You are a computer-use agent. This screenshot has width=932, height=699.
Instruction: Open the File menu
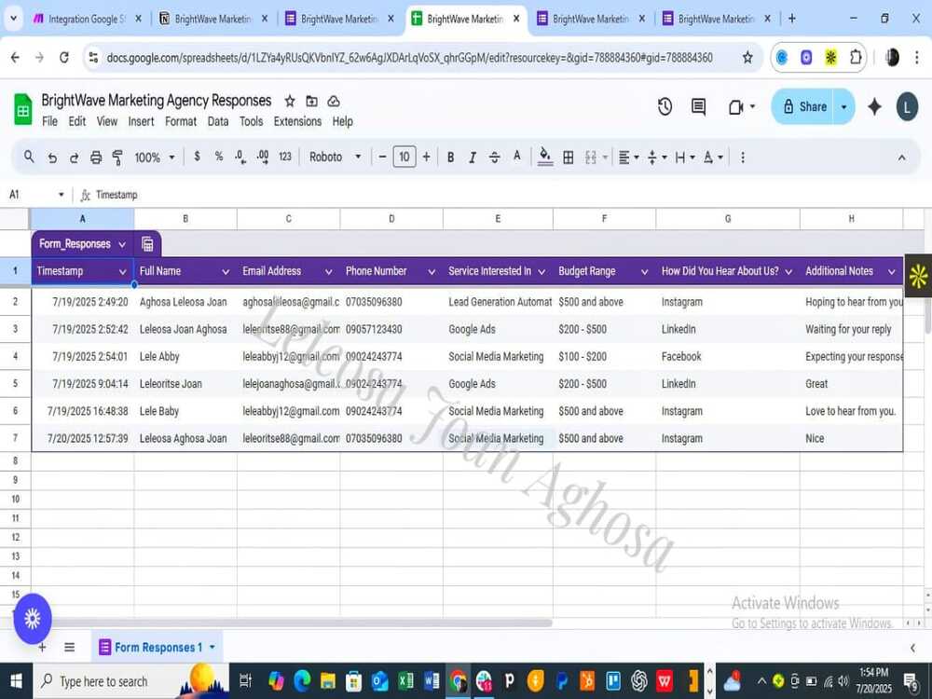50,121
